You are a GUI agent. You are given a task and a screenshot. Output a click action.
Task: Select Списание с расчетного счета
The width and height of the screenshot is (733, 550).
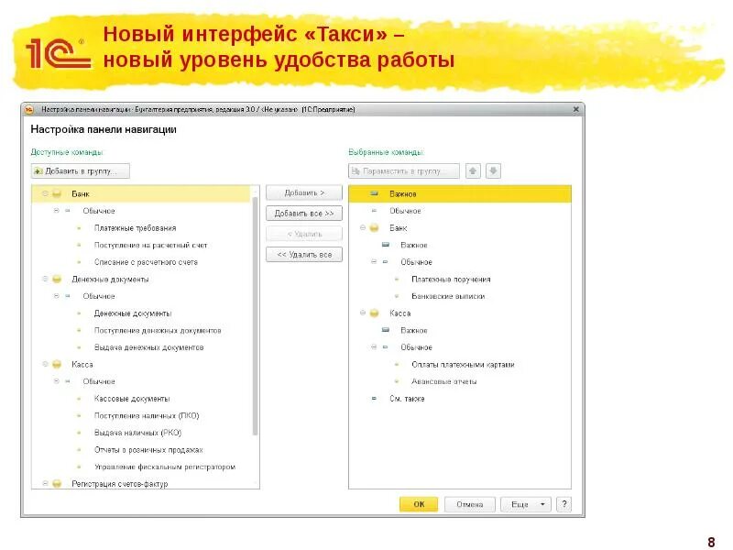tap(146, 262)
